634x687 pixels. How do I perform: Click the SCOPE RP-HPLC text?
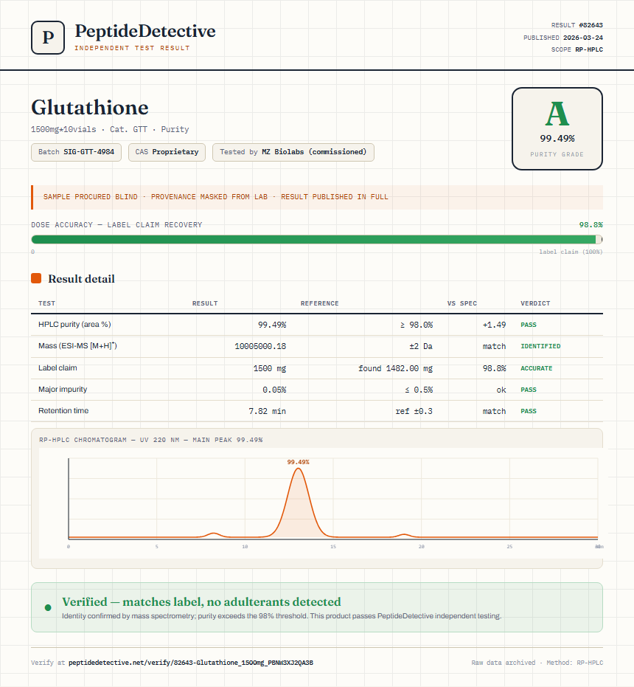[x=576, y=49]
